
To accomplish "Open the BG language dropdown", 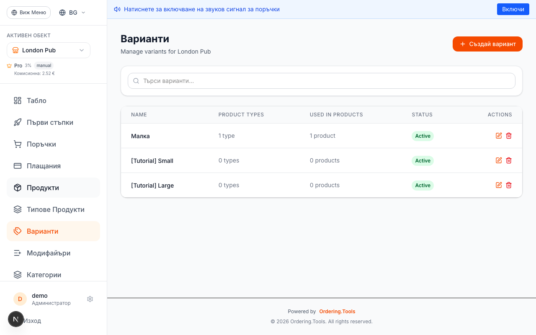I will (x=72, y=12).
